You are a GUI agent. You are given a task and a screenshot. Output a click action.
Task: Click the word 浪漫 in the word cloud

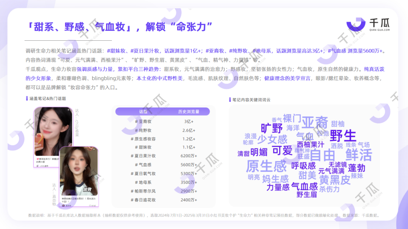(250, 136)
